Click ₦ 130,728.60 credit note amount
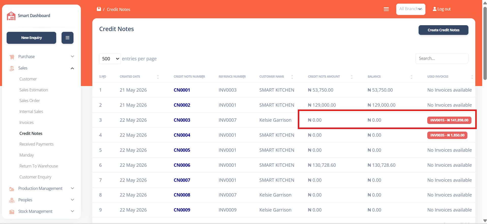This screenshot has width=487, height=224. click(322, 165)
